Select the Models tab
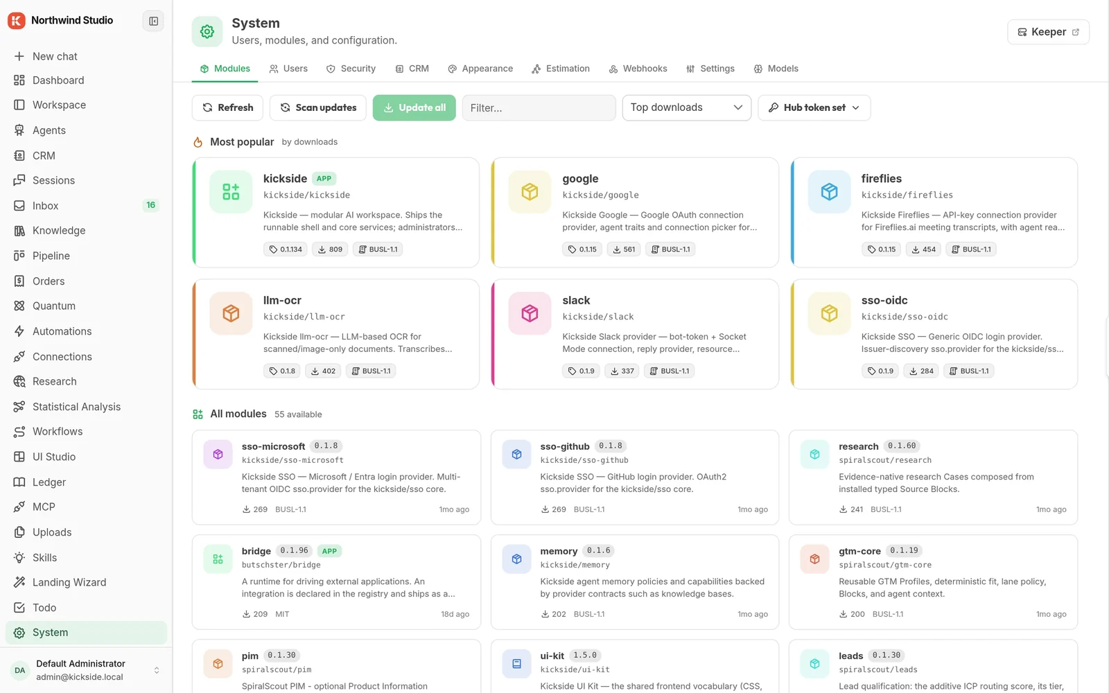The width and height of the screenshot is (1109, 693). coord(776,69)
